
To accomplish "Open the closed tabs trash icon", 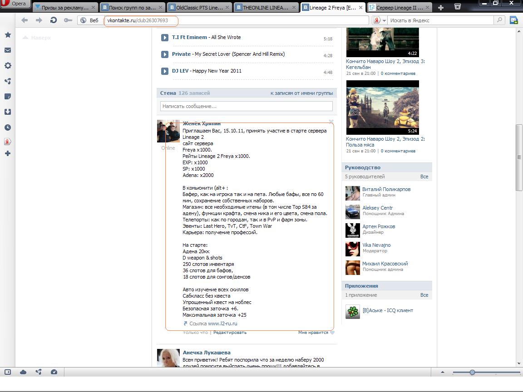I will coord(458,7).
